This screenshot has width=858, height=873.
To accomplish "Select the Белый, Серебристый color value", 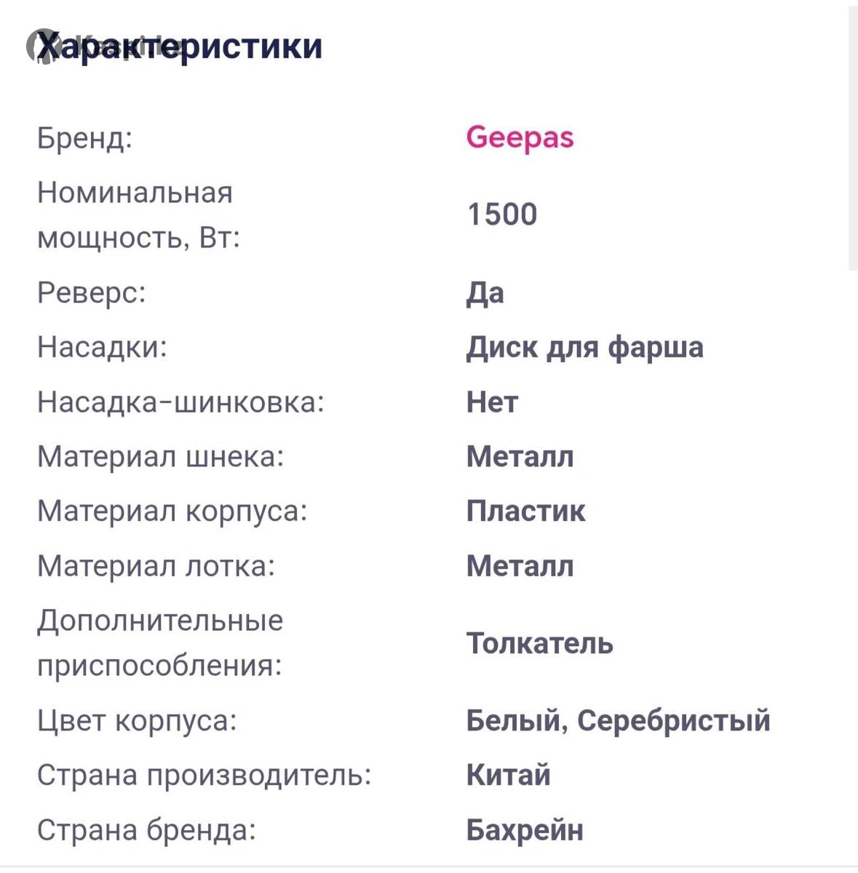I will pyautogui.click(x=618, y=720).
